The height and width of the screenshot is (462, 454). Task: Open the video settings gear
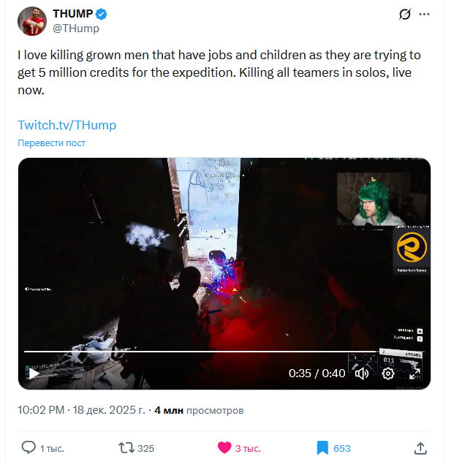point(388,374)
